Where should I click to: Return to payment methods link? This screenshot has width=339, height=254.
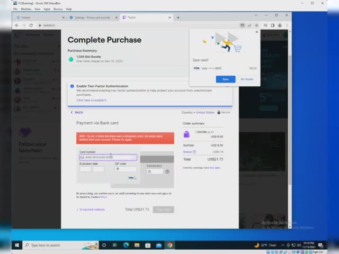[91, 210]
